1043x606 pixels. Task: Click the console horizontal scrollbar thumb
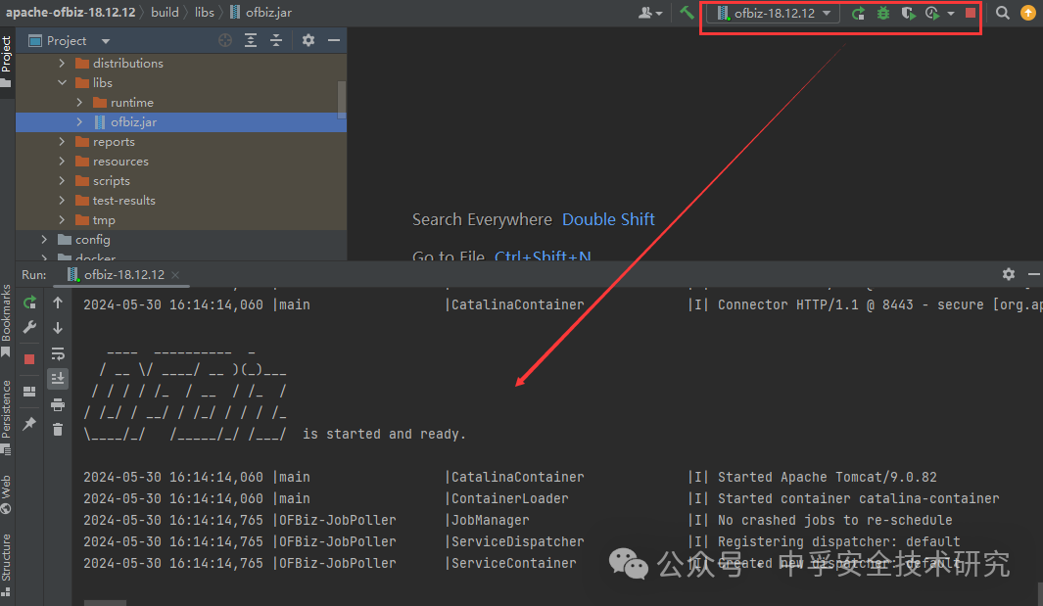105,603
